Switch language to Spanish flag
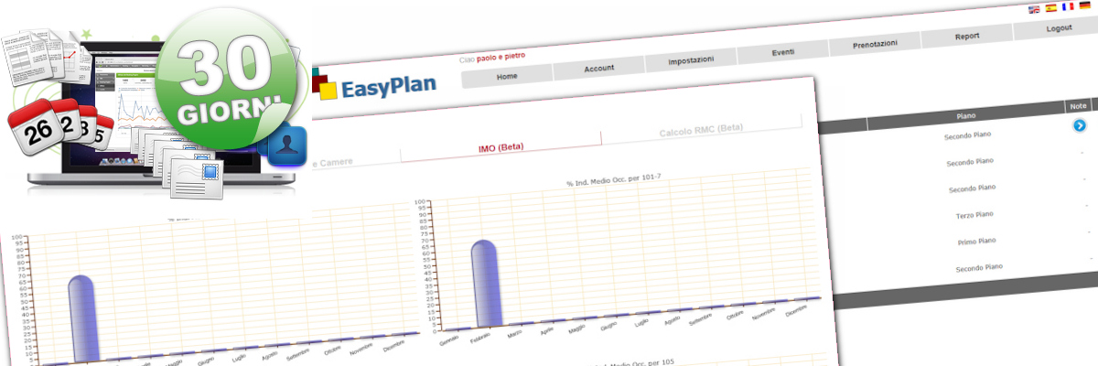Image resolution: width=1098 pixels, height=366 pixels. [x=1050, y=7]
